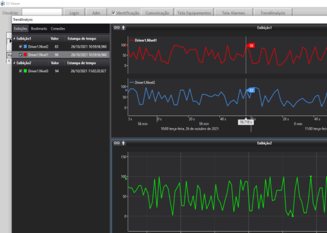Screen dimensions: 327x233
Task: Click the TrendAnalysis toolbar button
Action: point(273,12)
